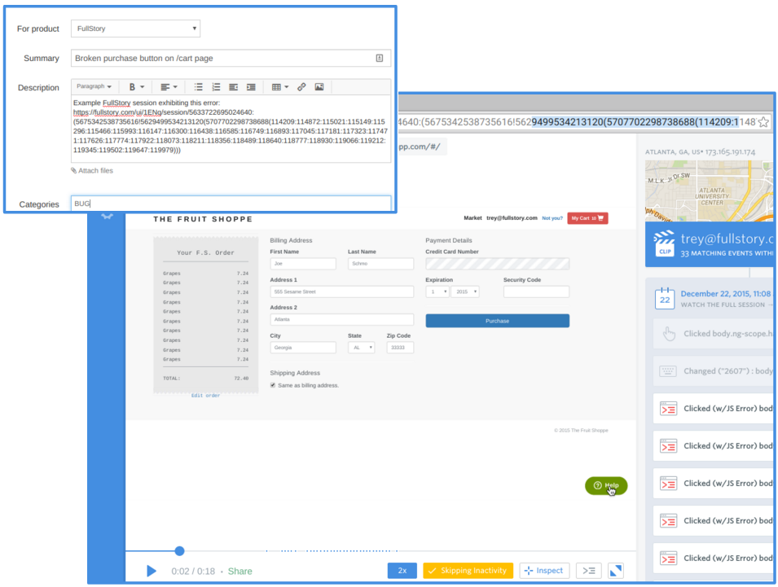Image resolution: width=778 pixels, height=587 pixels.
Task: Toggle the 2x playback speed button
Action: pyautogui.click(x=402, y=571)
